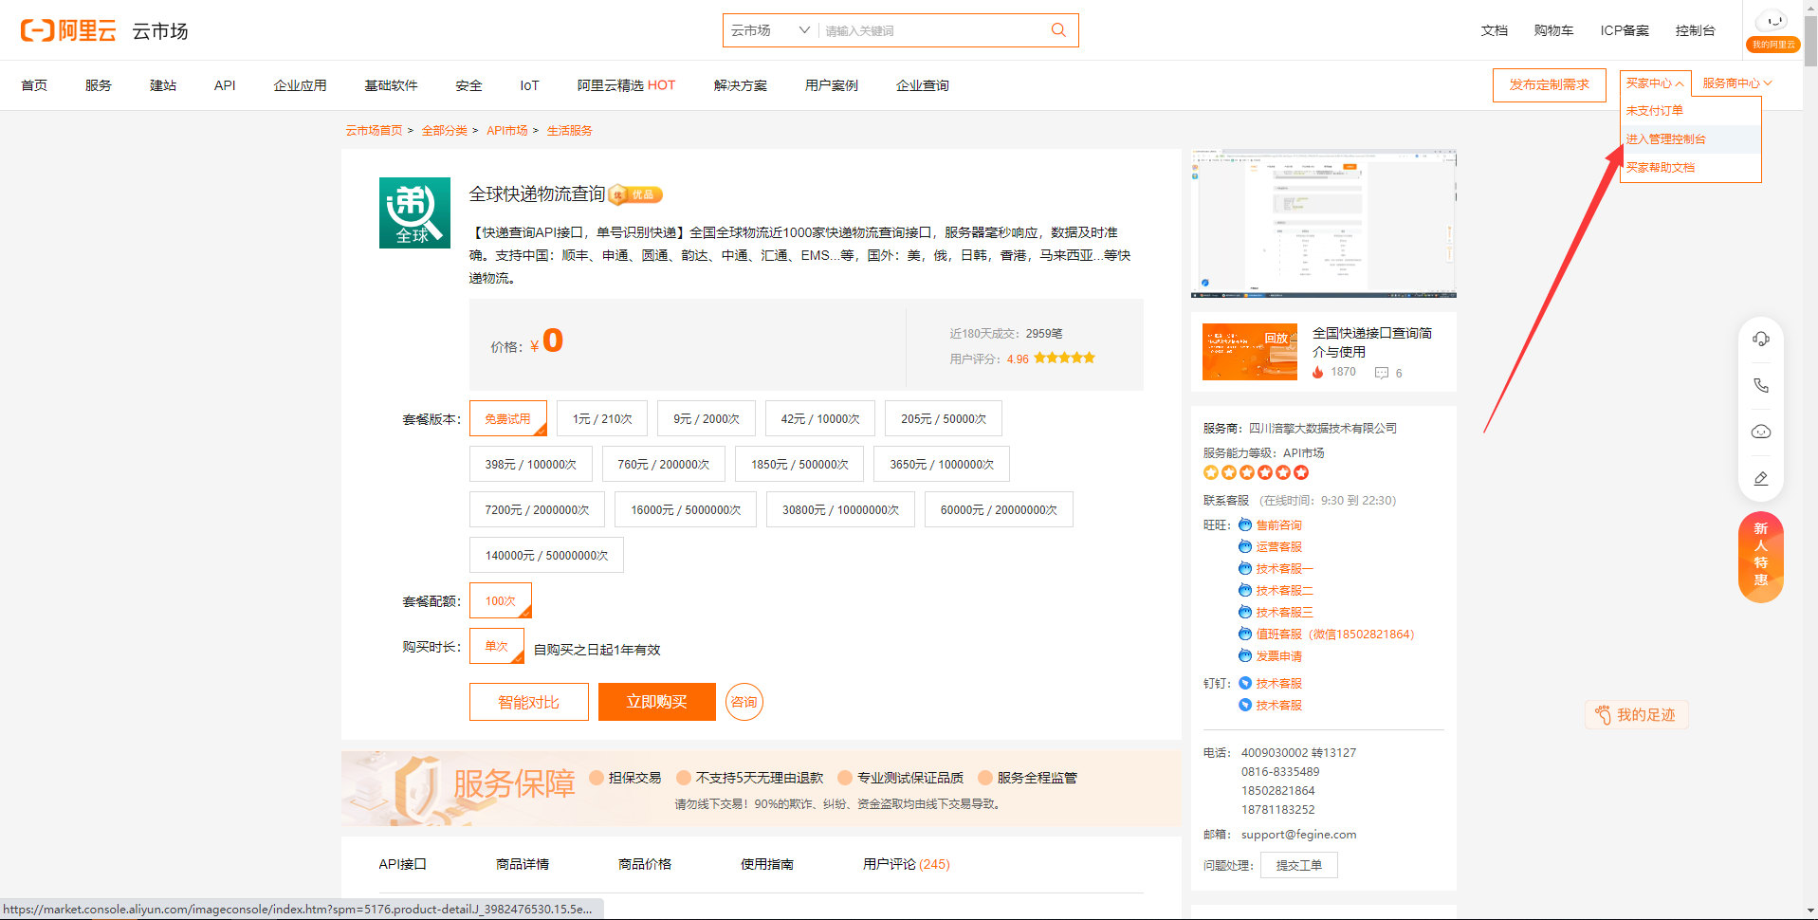Click the 技术客服一 Wangwang icon
This screenshot has height=920, width=1818.
(x=1245, y=568)
